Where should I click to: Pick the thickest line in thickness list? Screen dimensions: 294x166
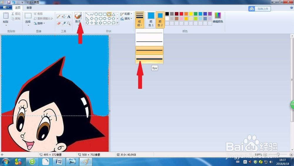pos(149,59)
